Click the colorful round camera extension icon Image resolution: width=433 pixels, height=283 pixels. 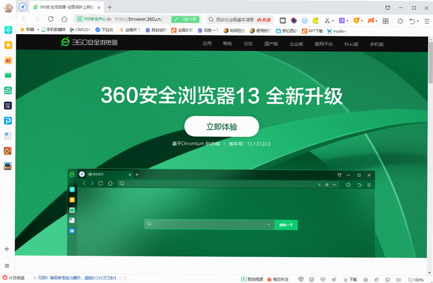coord(293,21)
